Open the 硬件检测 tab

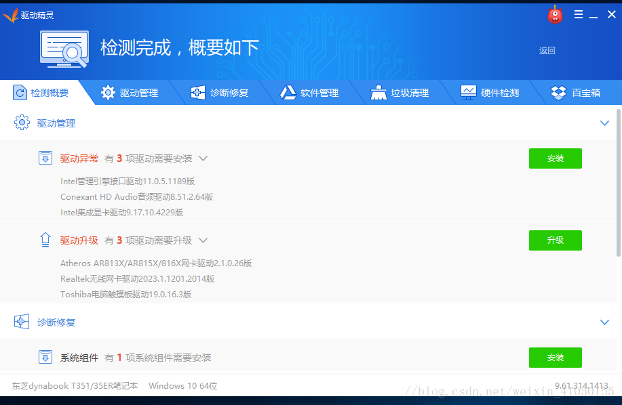pos(490,93)
